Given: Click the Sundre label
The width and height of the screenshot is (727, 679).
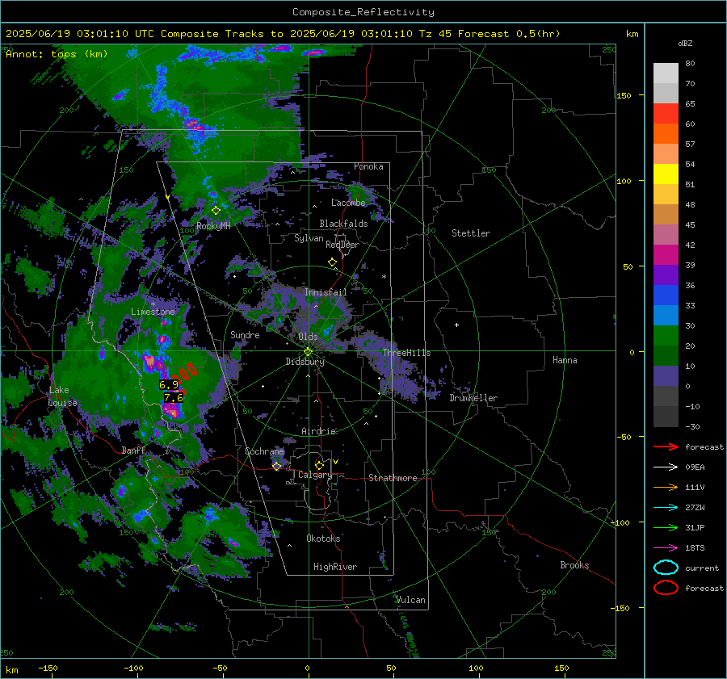Looking at the screenshot, I should coord(245,334).
